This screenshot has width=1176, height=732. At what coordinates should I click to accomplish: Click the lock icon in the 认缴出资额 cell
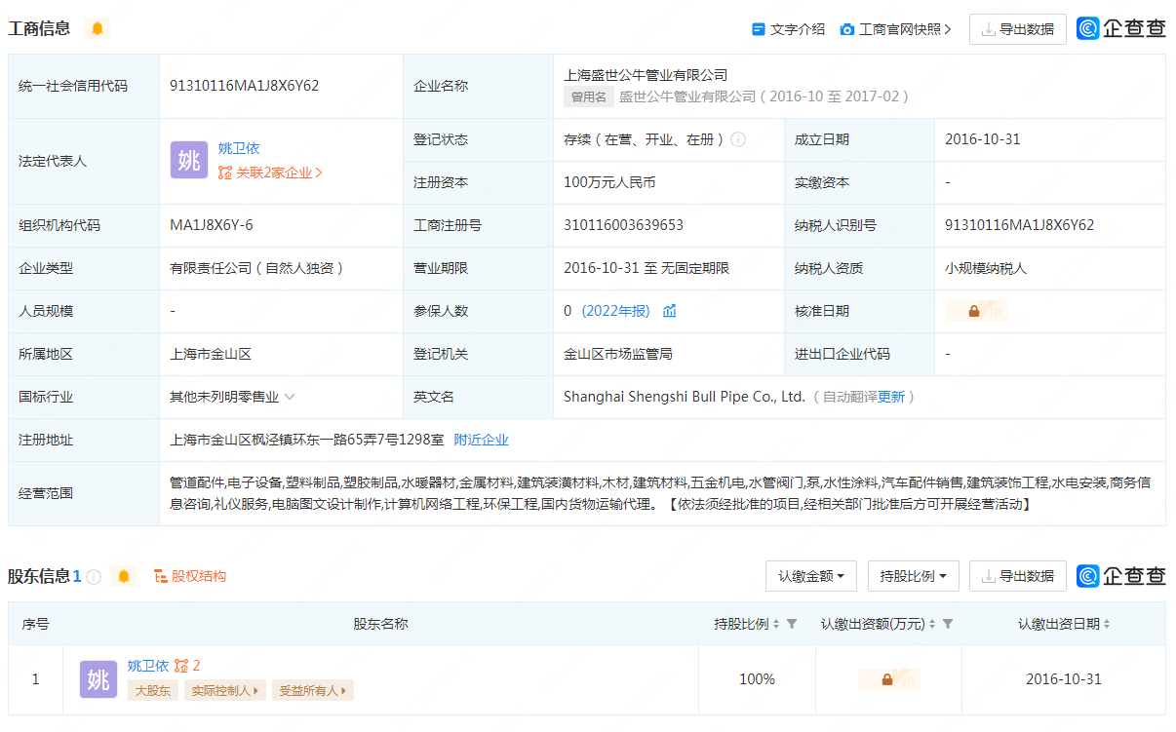click(887, 679)
